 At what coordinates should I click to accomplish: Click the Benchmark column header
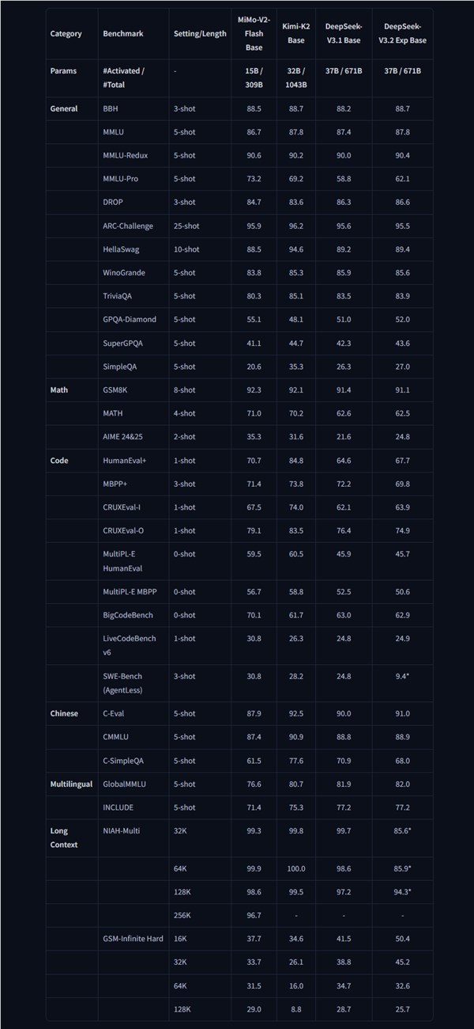121,34
